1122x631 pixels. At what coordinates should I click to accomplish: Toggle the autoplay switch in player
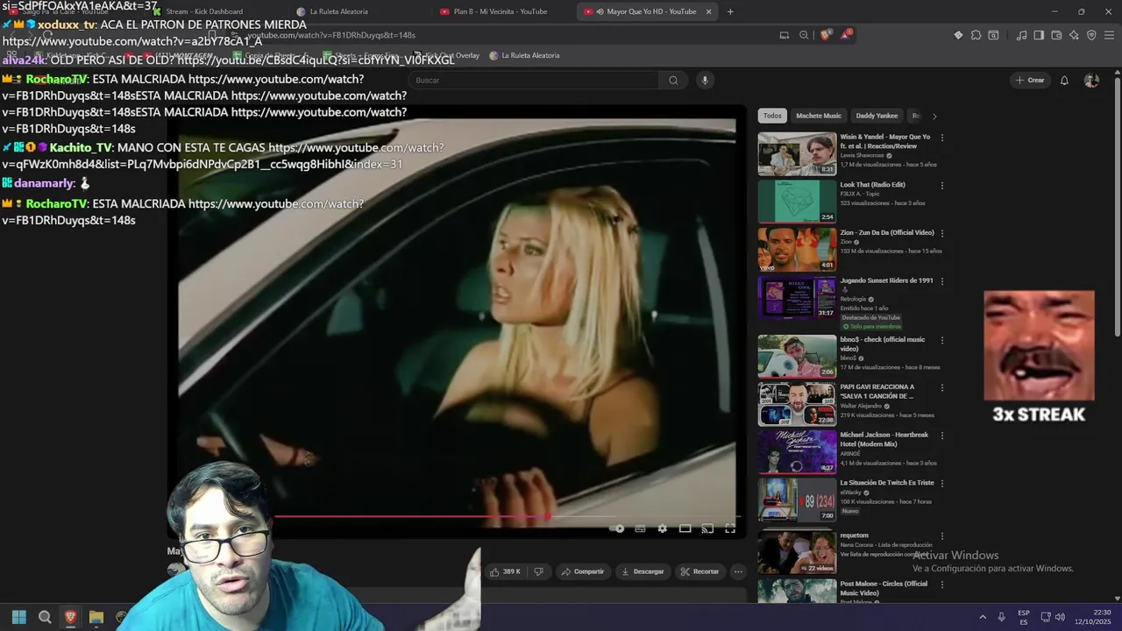tap(617, 528)
